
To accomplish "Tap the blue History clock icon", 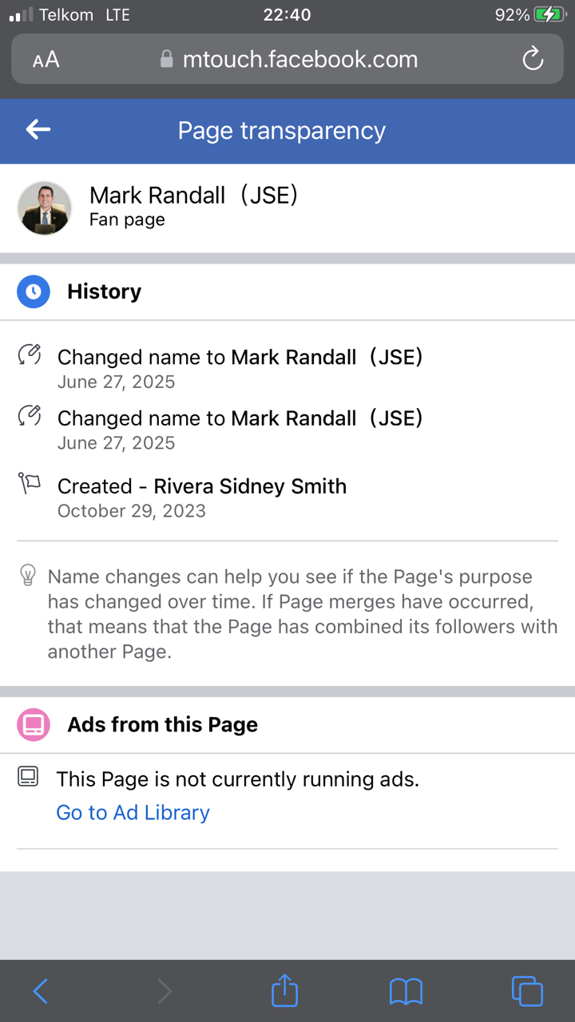I will pos(34,292).
